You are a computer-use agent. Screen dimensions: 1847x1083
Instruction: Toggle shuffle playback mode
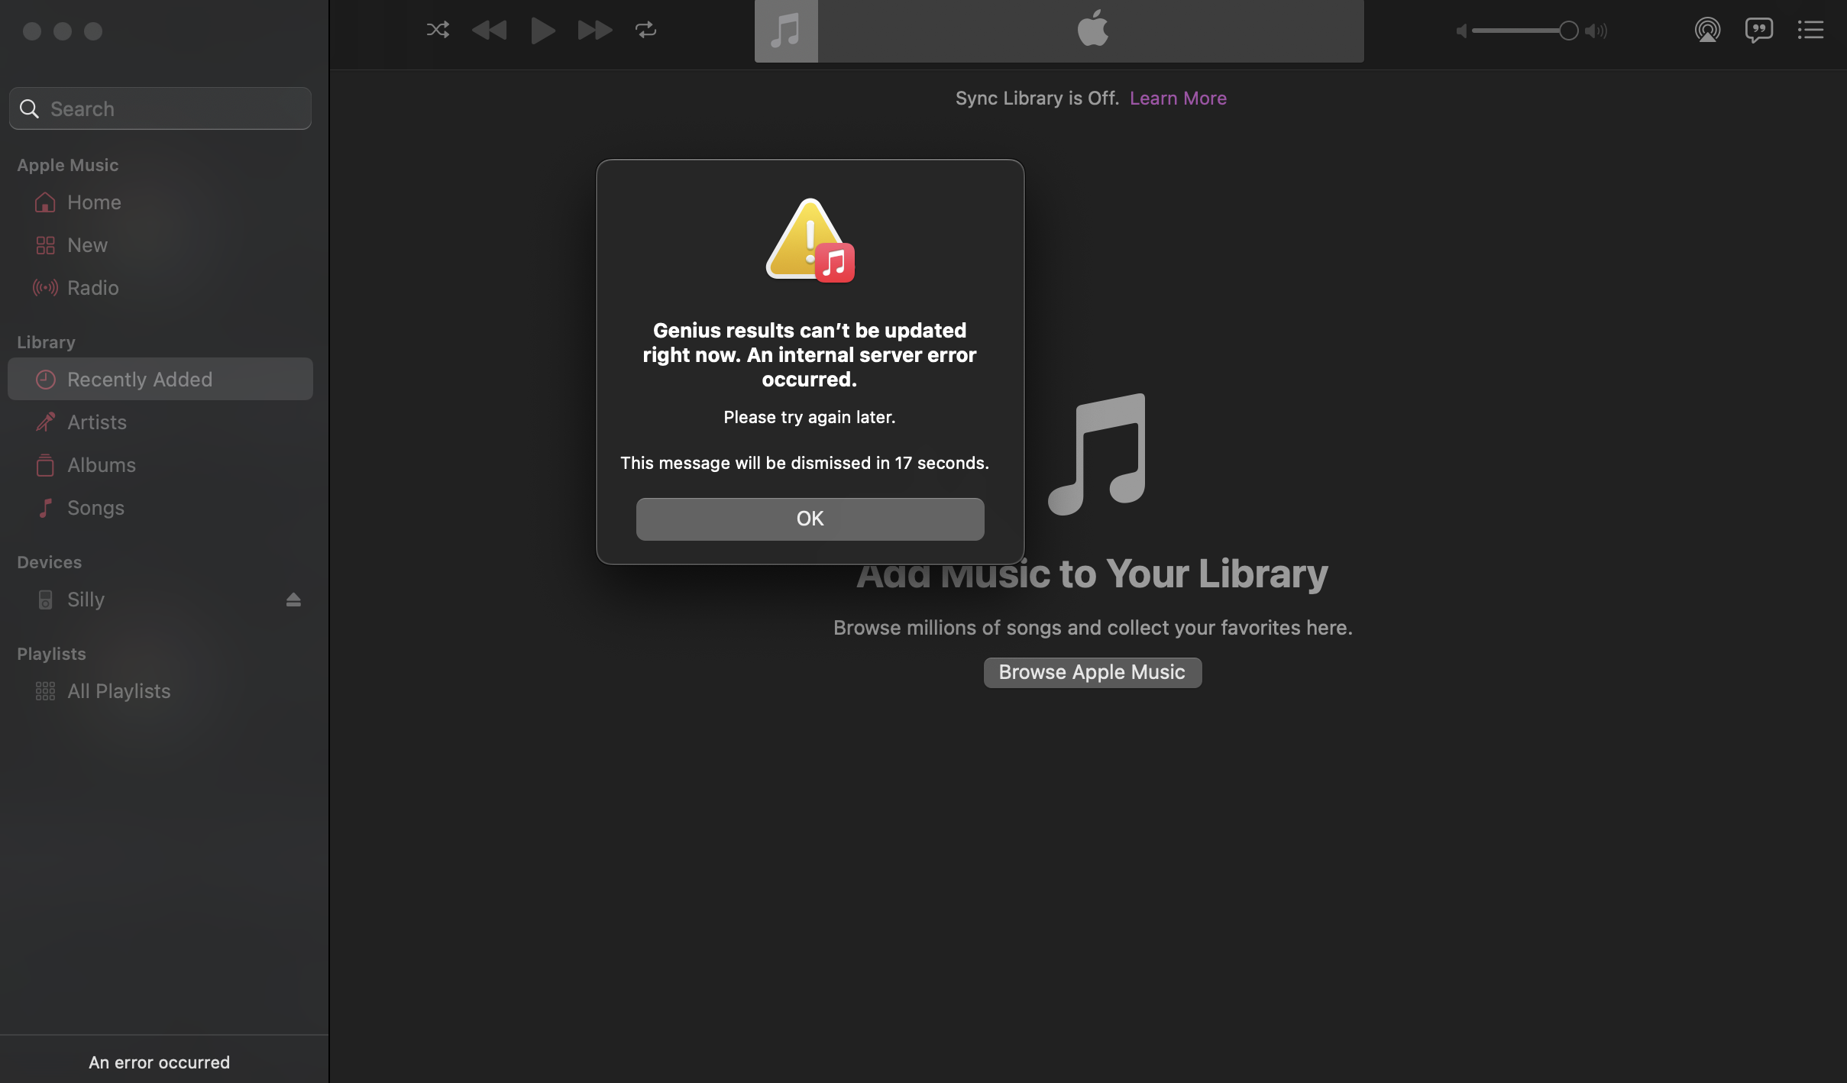pyautogui.click(x=438, y=31)
